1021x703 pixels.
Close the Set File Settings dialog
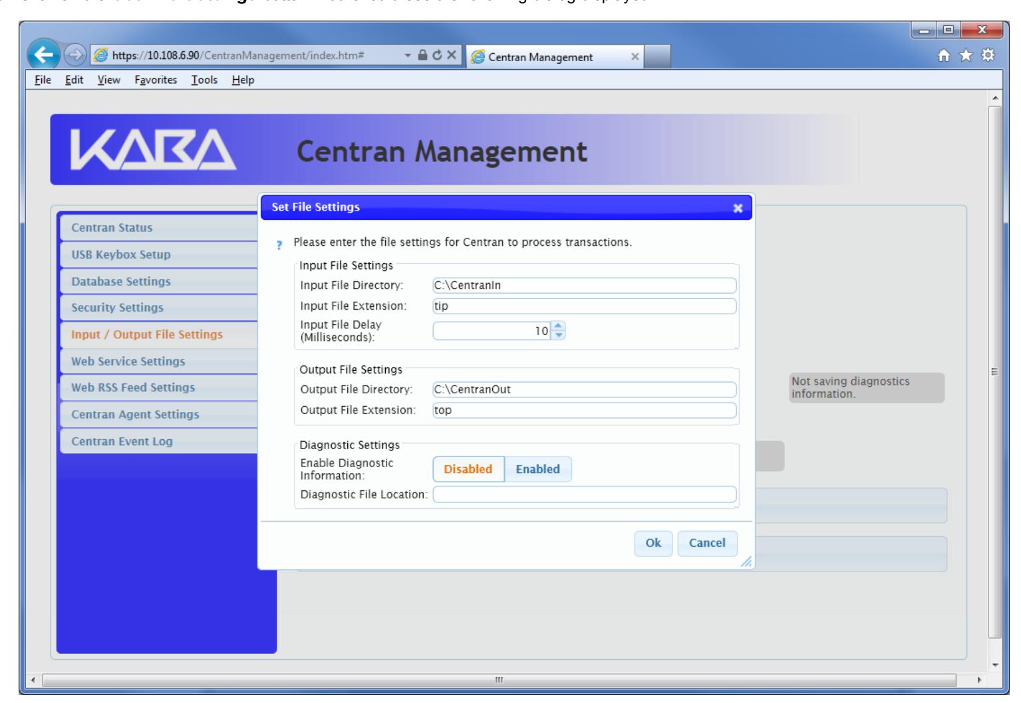(738, 208)
